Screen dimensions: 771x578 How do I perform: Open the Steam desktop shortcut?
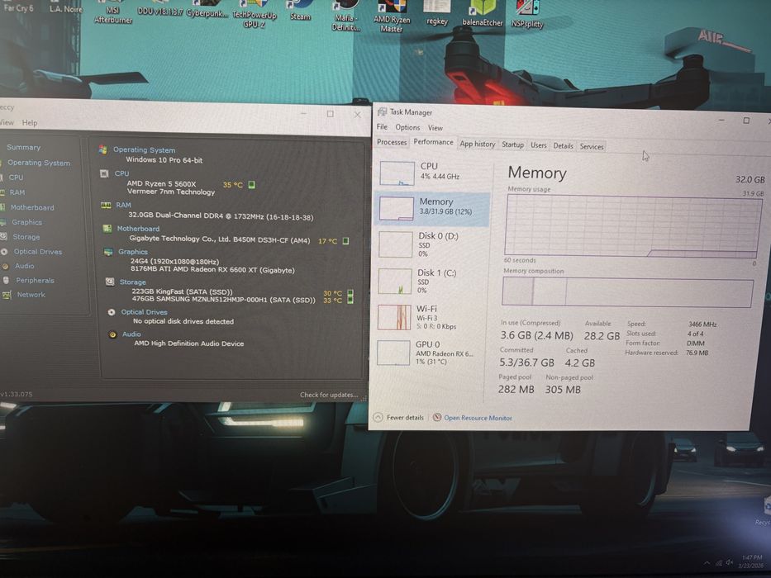point(300,10)
